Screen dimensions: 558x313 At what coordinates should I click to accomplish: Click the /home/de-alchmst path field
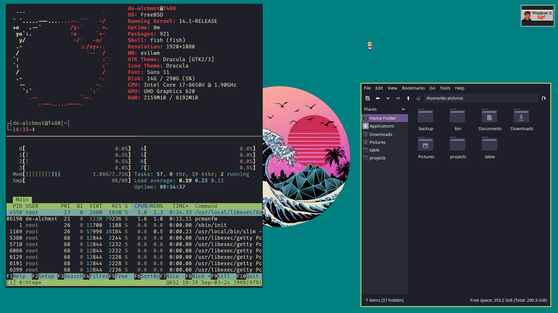[x=481, y=98]
